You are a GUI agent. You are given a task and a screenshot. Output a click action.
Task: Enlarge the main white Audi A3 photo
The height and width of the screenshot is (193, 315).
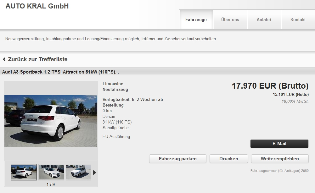tap(51, 121)
